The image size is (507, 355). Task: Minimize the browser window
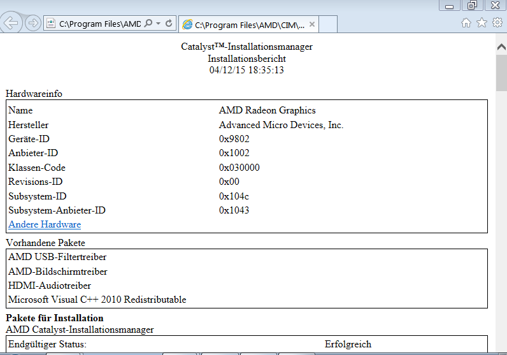pos(449,6)
